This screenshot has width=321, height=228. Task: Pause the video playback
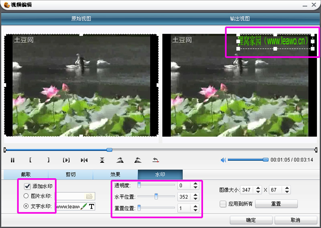coord(12,160)
